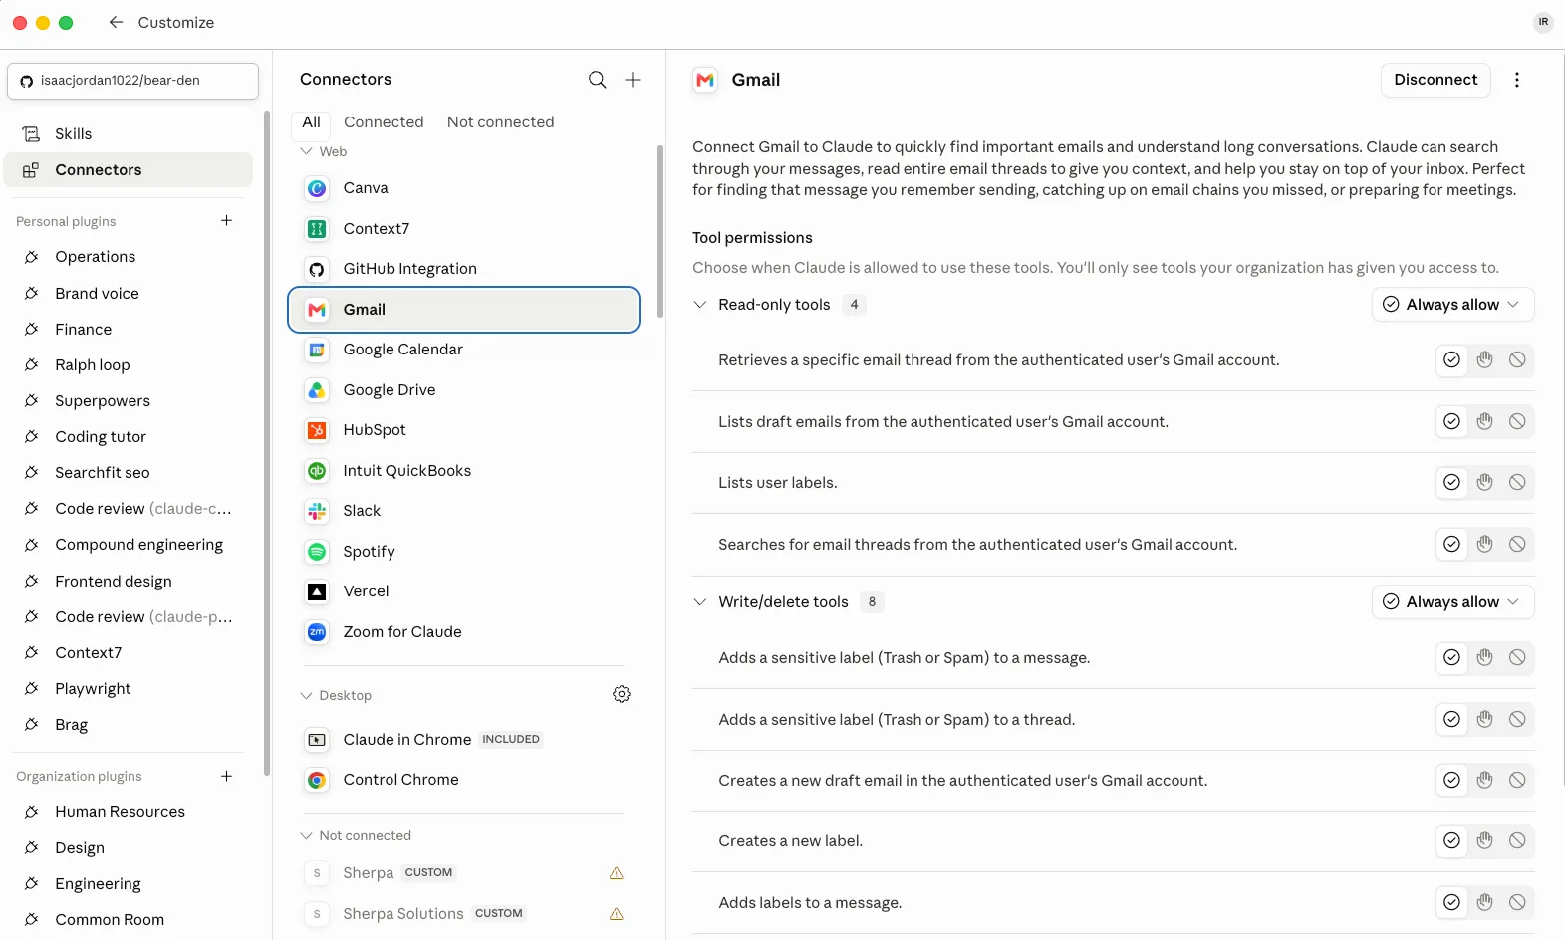
Task: Open the IR user avatar
Action: click(x=1543, y=22)
